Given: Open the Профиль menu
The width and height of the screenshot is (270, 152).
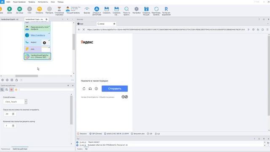Looking at the screenshot, I should coord(32,2).
